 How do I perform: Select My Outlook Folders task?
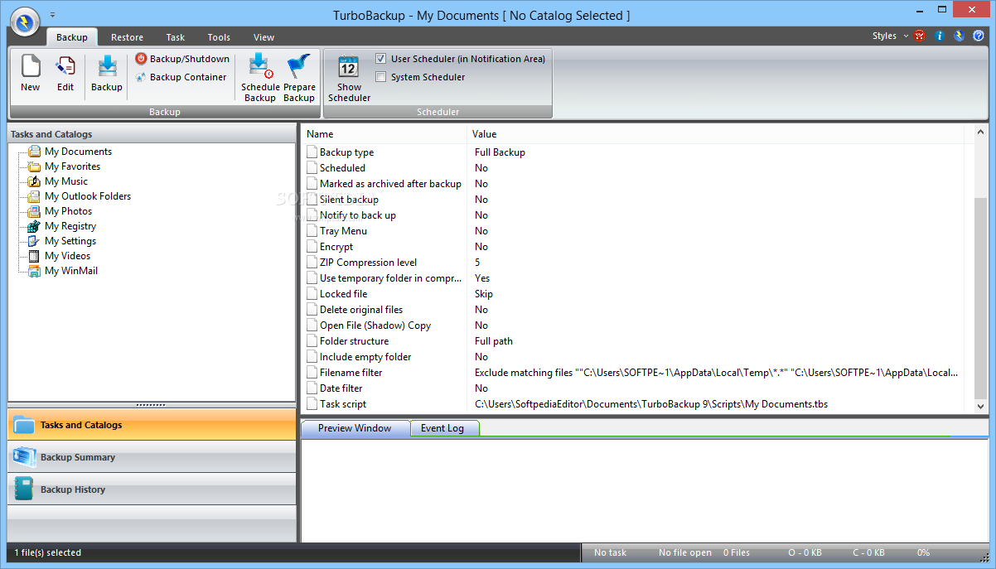[x=88, y=196]
